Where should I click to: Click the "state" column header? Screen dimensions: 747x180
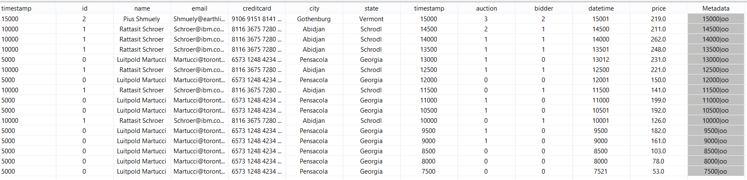(x=371, y=8)
